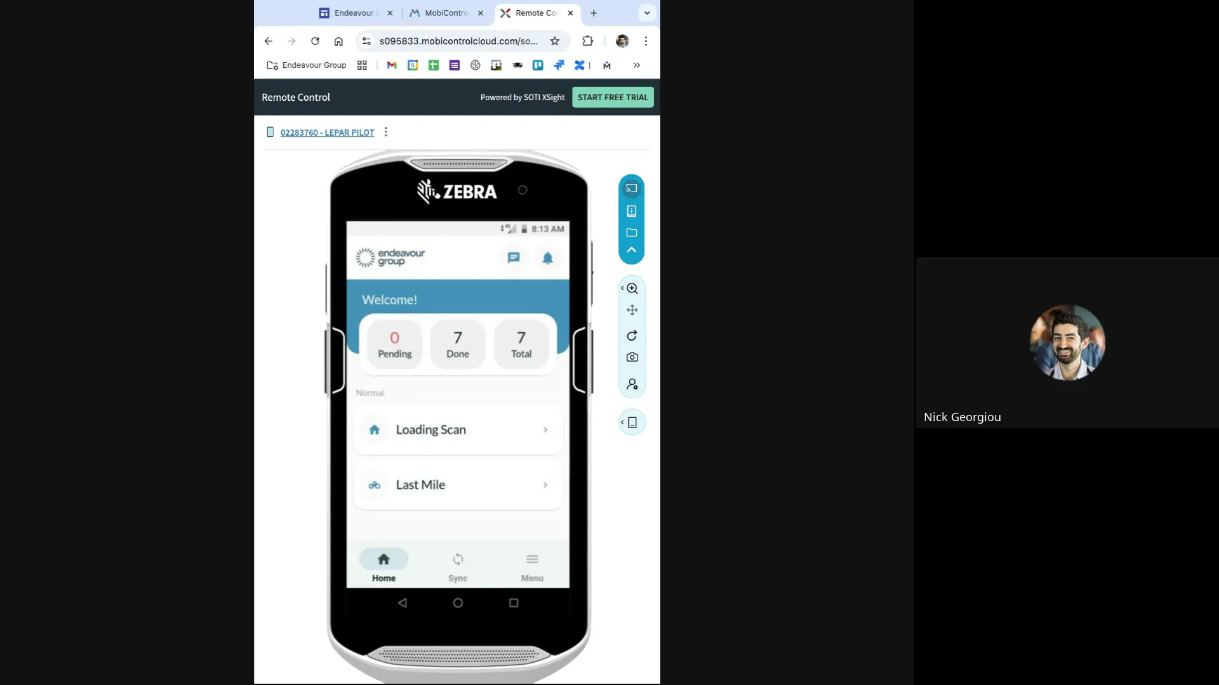Open the 02283760 - LEPAR PILOT device link
The height and width of the screenshot is (685, 1219).
point(327,133)
